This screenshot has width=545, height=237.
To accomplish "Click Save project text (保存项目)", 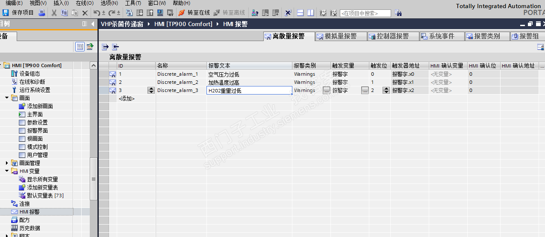I will 23,13.
